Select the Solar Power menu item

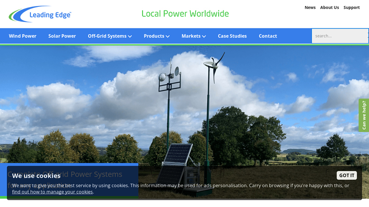(x=62, y=36)
